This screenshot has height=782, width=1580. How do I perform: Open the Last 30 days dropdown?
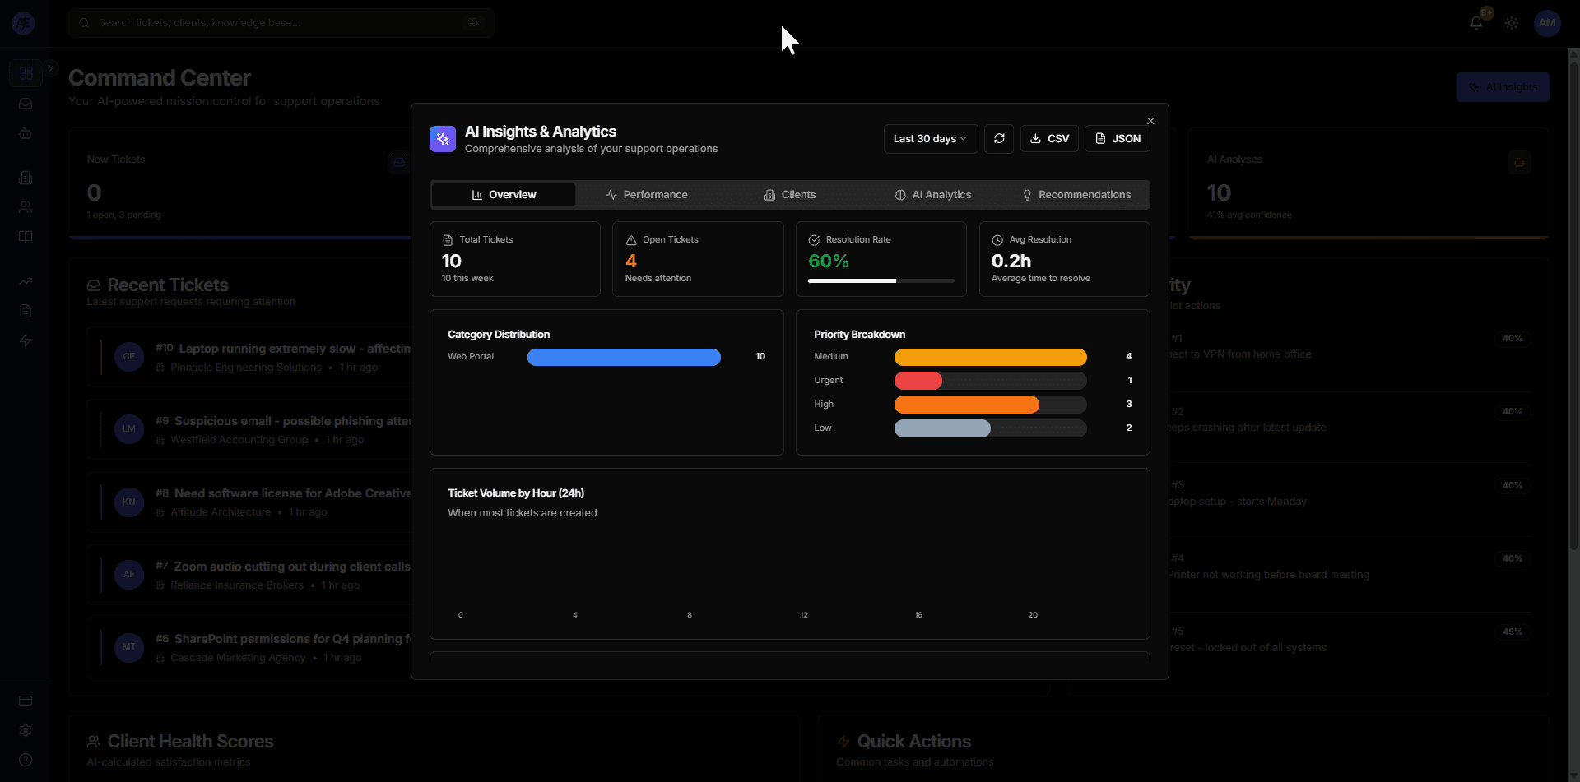929,138
